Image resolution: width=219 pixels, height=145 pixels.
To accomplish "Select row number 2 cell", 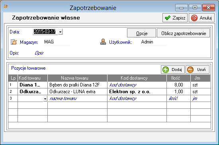I will coord(13,92).
